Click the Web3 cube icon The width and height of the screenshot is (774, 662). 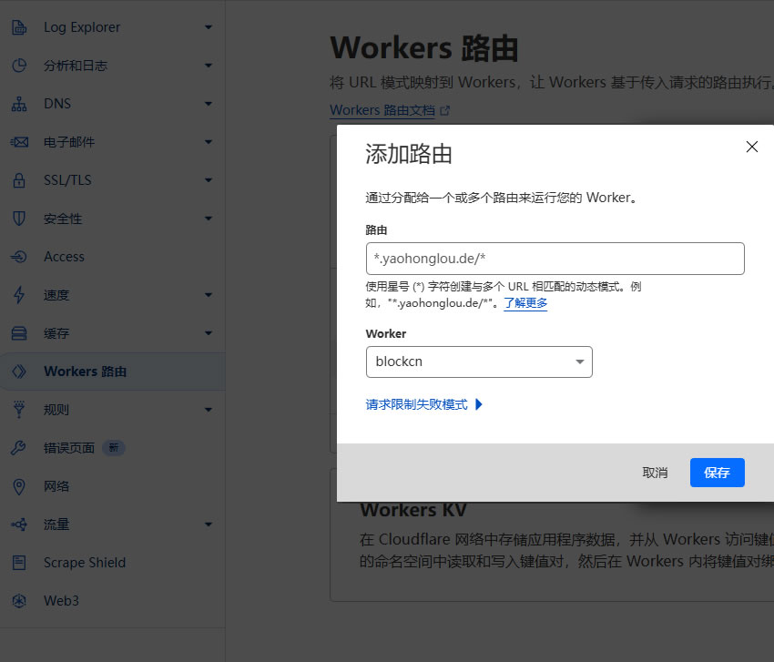[19, 601]
